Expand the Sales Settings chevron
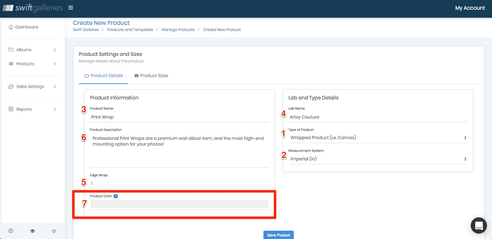 [x=55, y=87]
